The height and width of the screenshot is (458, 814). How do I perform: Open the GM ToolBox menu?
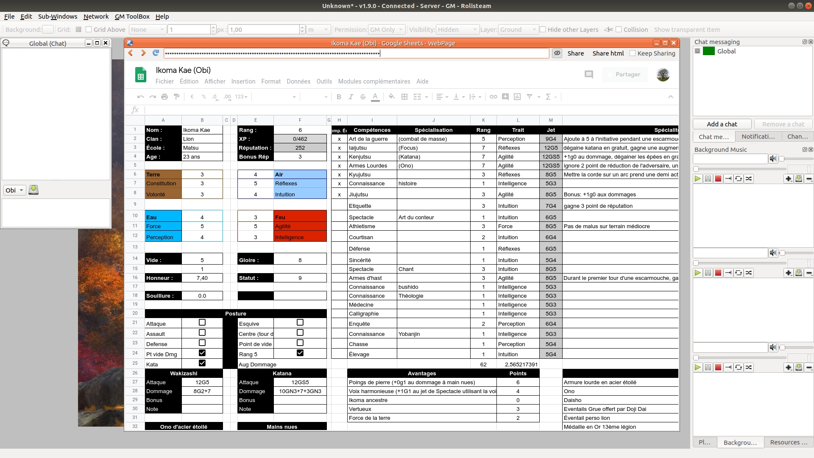click(132, 17)
